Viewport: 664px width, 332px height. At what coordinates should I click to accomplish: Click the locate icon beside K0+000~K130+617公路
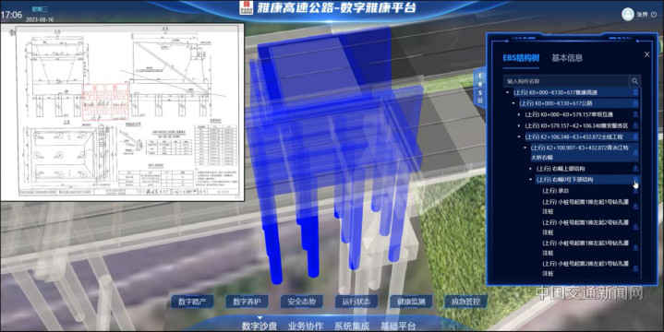point(635,103)
